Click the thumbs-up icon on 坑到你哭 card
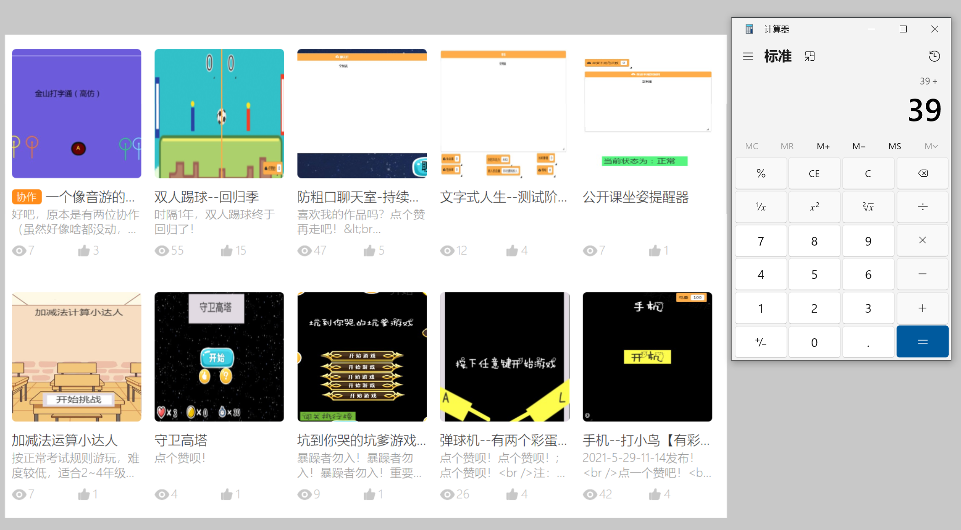 click(x=369, y=494)
